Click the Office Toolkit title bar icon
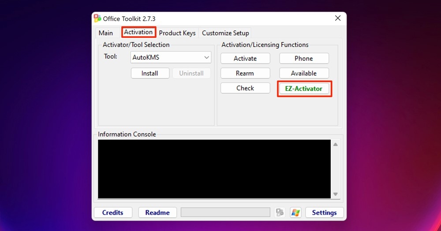 pyautogui.click(x=97, y=19)
